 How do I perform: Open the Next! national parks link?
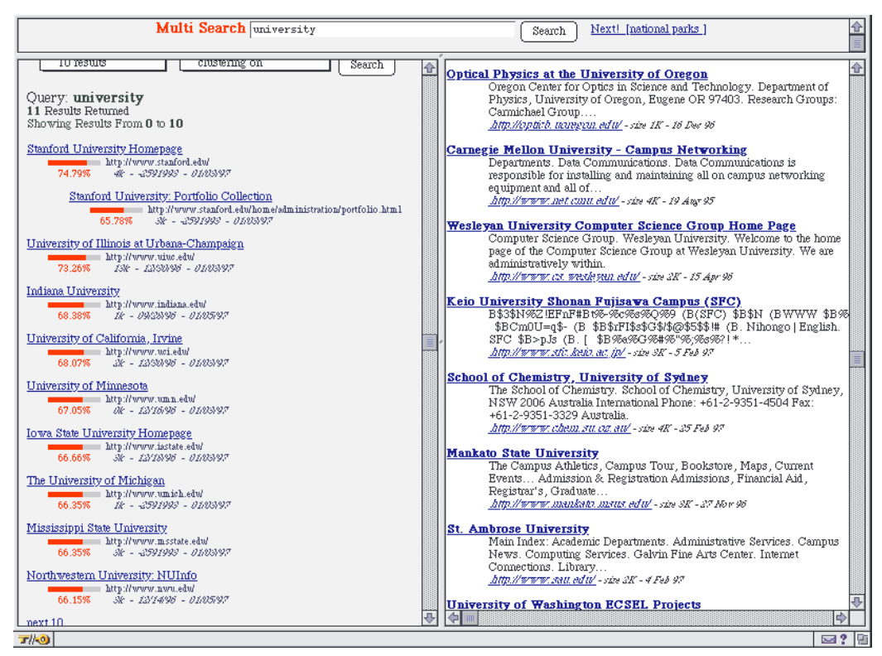(648, 29)
